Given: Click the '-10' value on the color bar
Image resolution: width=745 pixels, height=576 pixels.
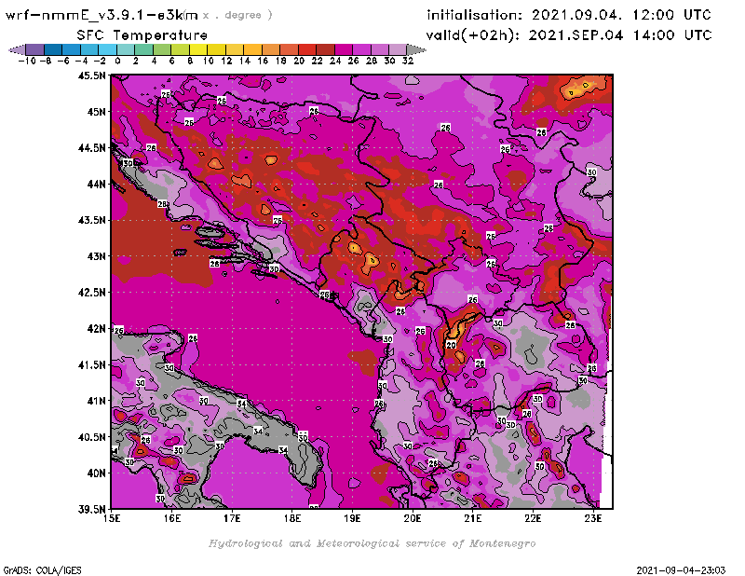Looking at the screenshot, I should pos(27,61).
